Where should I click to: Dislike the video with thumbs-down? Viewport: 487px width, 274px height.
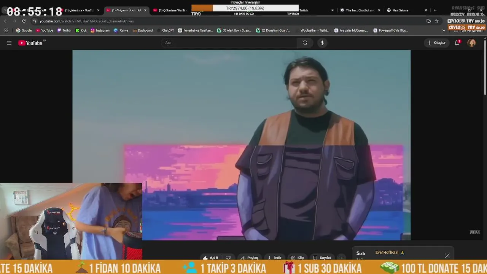click(228, 258)
